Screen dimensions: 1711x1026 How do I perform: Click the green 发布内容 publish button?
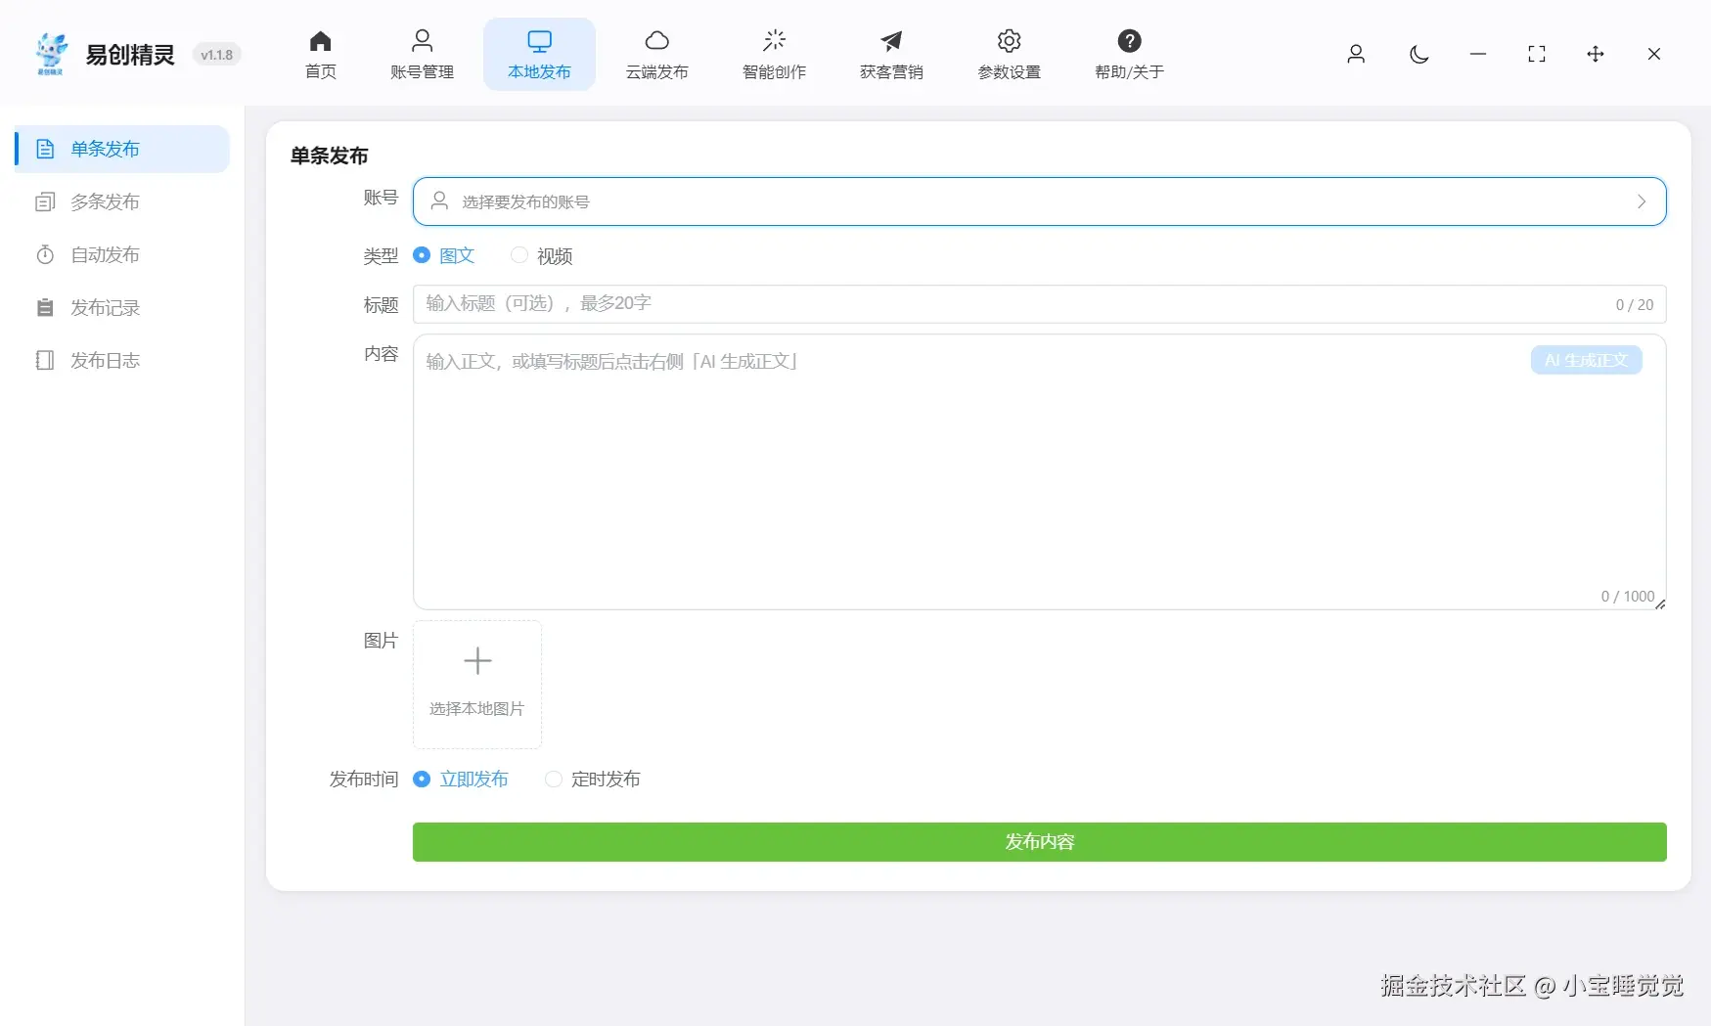tap(1038, 842)
